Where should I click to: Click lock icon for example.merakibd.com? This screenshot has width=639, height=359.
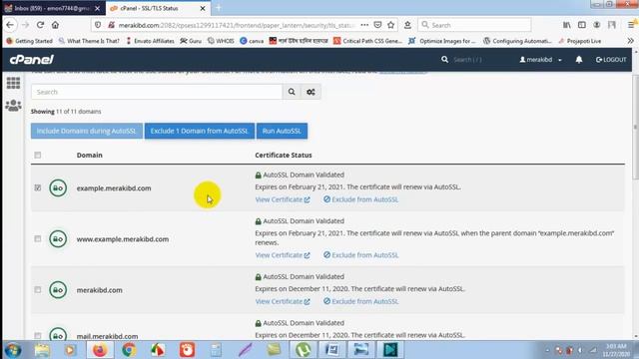[58, 188]
